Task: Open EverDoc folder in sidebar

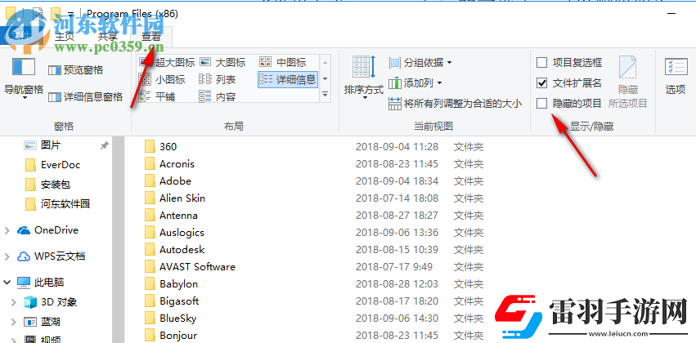Action: tap(53, 165)
